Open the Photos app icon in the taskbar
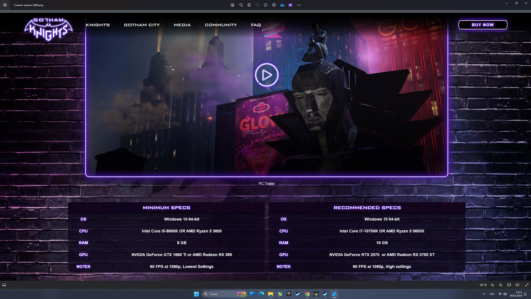Image resolution: width=531 pixels, height=299 pixels. (x=334, y=294)
